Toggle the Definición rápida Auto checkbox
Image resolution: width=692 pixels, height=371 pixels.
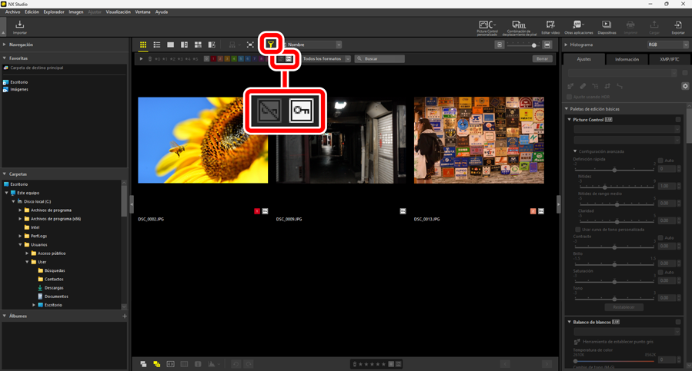(660, 161)
